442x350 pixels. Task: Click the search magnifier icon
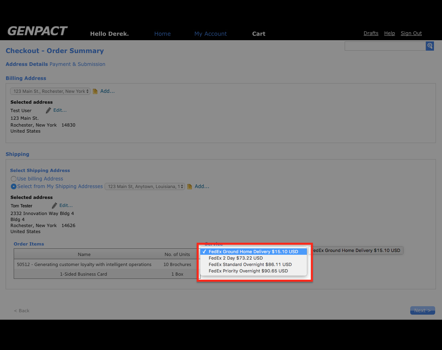(x=430, y=46)
